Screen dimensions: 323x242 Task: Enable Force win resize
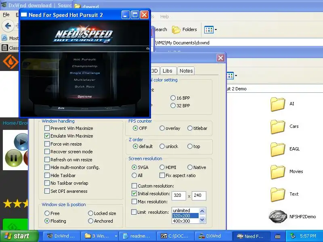click(x=47, y=144)
